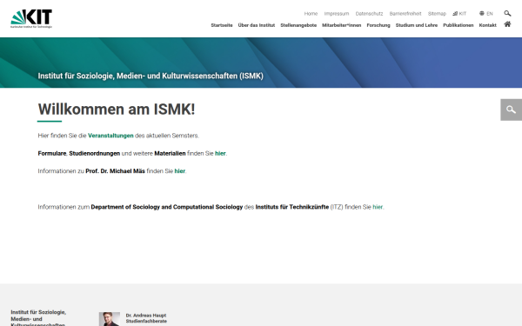This screenshot has height=326, width=522.
Task: Select Startseite in main navigation
Action: coord(222,25)
